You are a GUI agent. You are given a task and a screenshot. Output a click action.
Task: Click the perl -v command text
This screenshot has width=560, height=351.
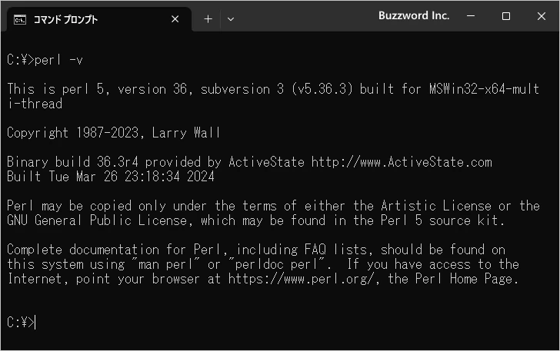(58, 60)
